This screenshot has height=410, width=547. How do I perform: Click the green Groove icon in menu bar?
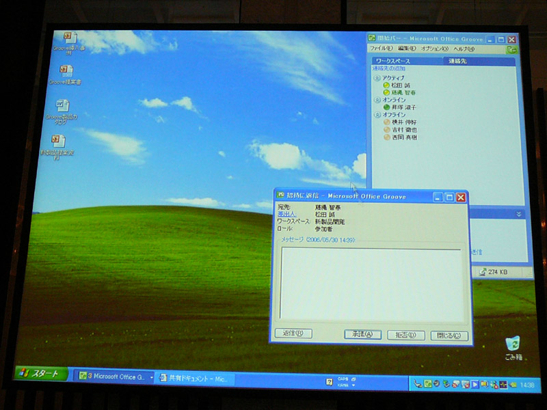511,49
